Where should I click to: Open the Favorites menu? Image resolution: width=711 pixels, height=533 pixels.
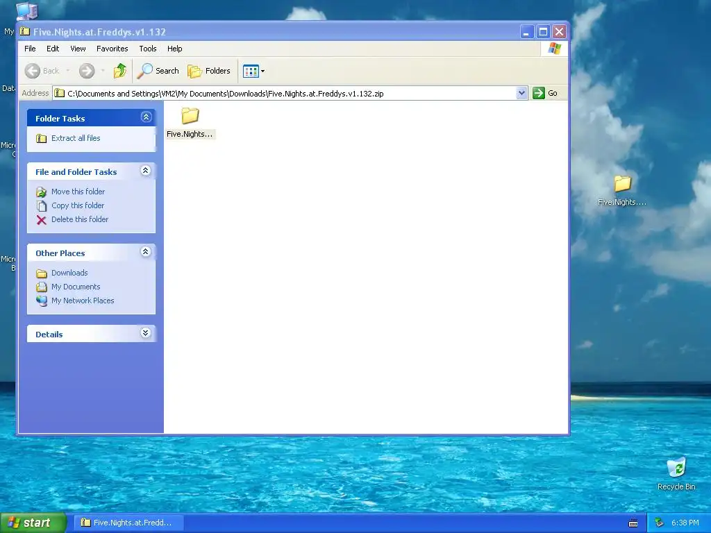click(112, 49)
